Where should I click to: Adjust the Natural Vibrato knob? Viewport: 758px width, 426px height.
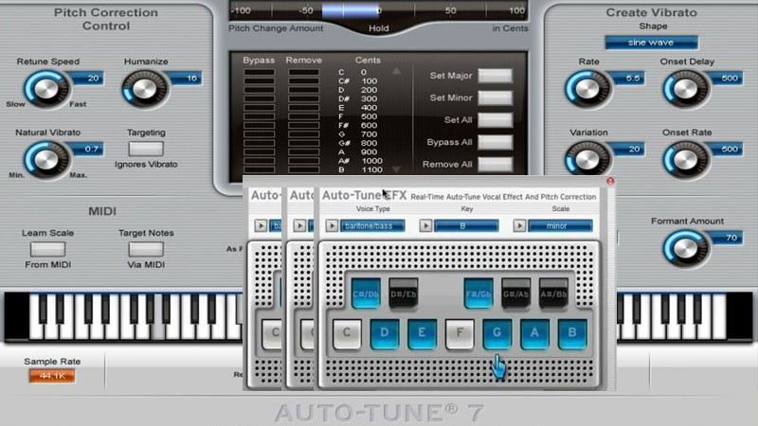tap(46, 160)
